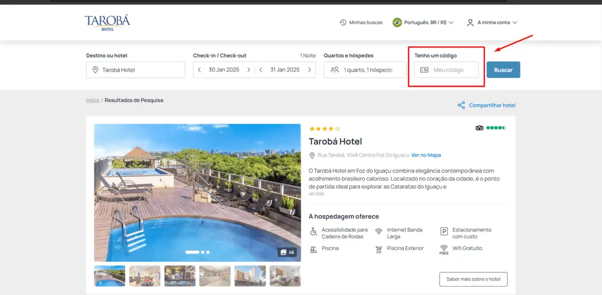This screenshot has width=602, height=295.
Task: Select the fifth building exterior thumbnail
Action: click(x=250, y=276)
